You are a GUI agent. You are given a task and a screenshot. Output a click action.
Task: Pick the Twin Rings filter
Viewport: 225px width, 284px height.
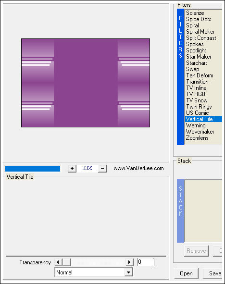[199, 107]
